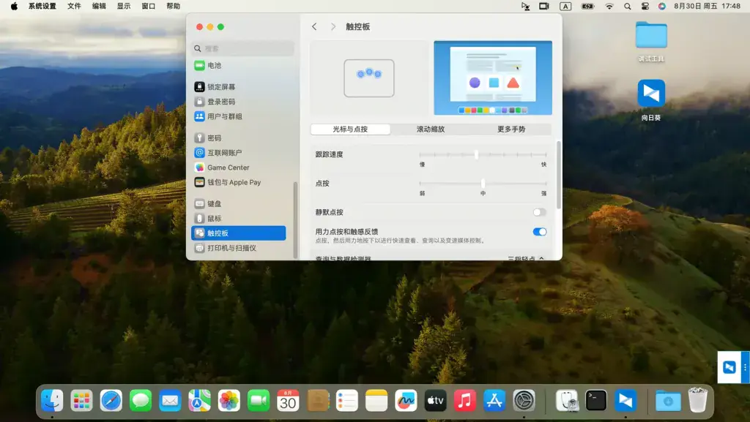
Task: Launch Safari from the Dock
Action: [111, 400]
